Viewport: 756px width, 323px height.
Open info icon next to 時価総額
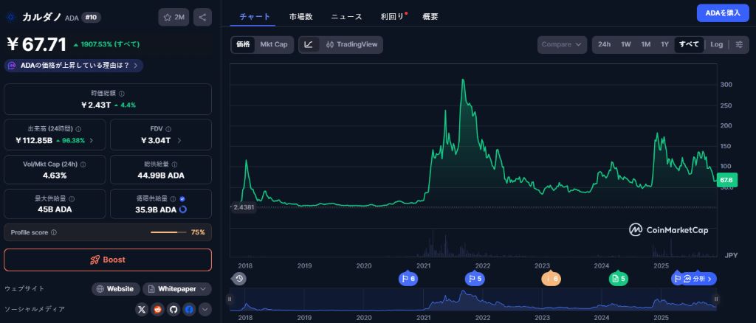point(122,94)
